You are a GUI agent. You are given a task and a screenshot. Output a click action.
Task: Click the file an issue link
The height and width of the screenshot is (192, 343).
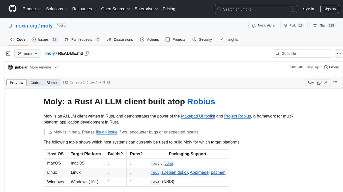[x=106, y=132]
